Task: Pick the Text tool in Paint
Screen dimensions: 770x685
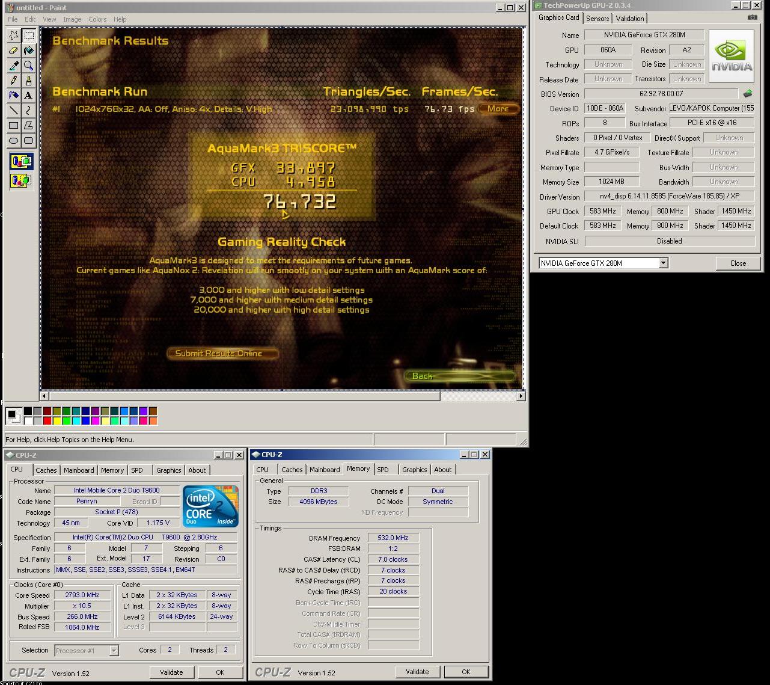Action: tap(28, 96)
